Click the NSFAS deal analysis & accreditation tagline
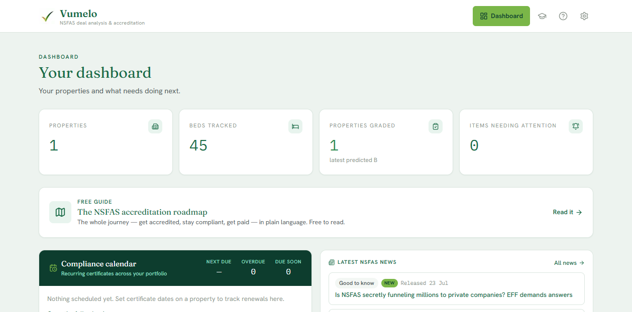This screenshot has height=312, width=632. tap(102, 23)
